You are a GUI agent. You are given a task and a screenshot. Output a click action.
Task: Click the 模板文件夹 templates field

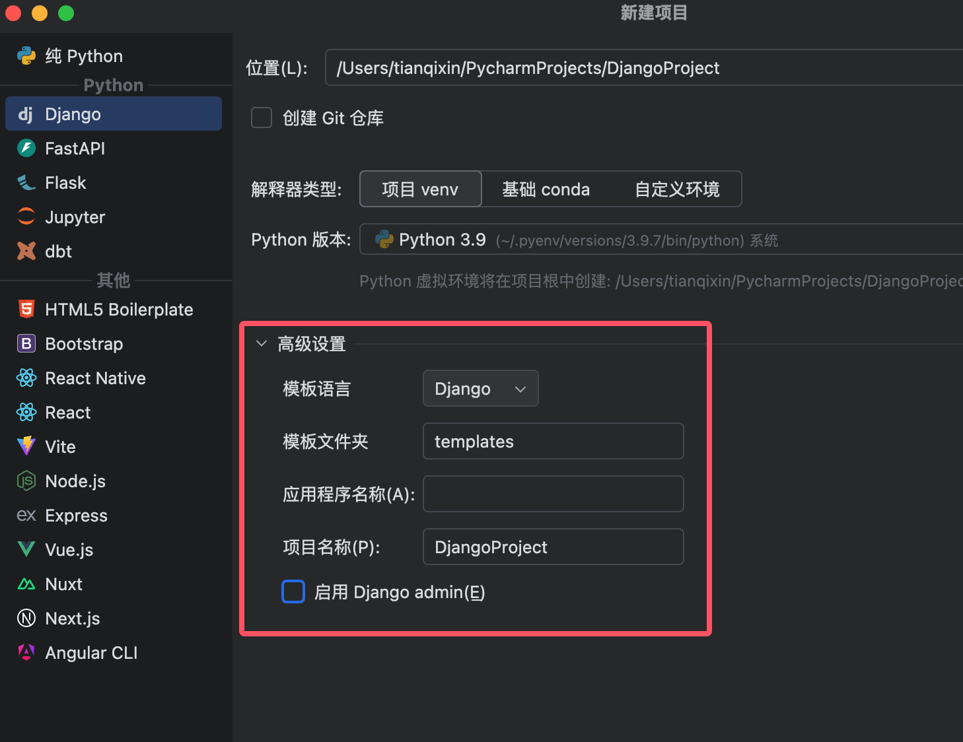pyautogui.click(x=553, y=442)
